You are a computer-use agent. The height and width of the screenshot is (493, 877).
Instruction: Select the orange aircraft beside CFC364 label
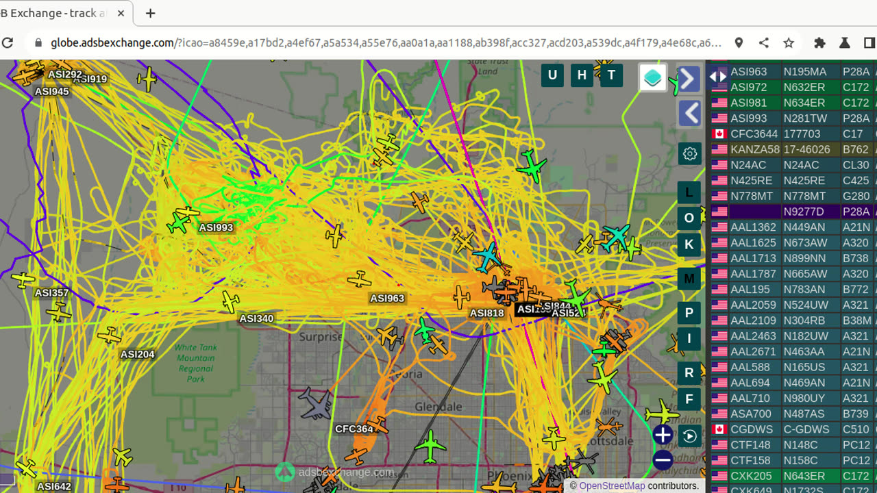tap(377, 426)
